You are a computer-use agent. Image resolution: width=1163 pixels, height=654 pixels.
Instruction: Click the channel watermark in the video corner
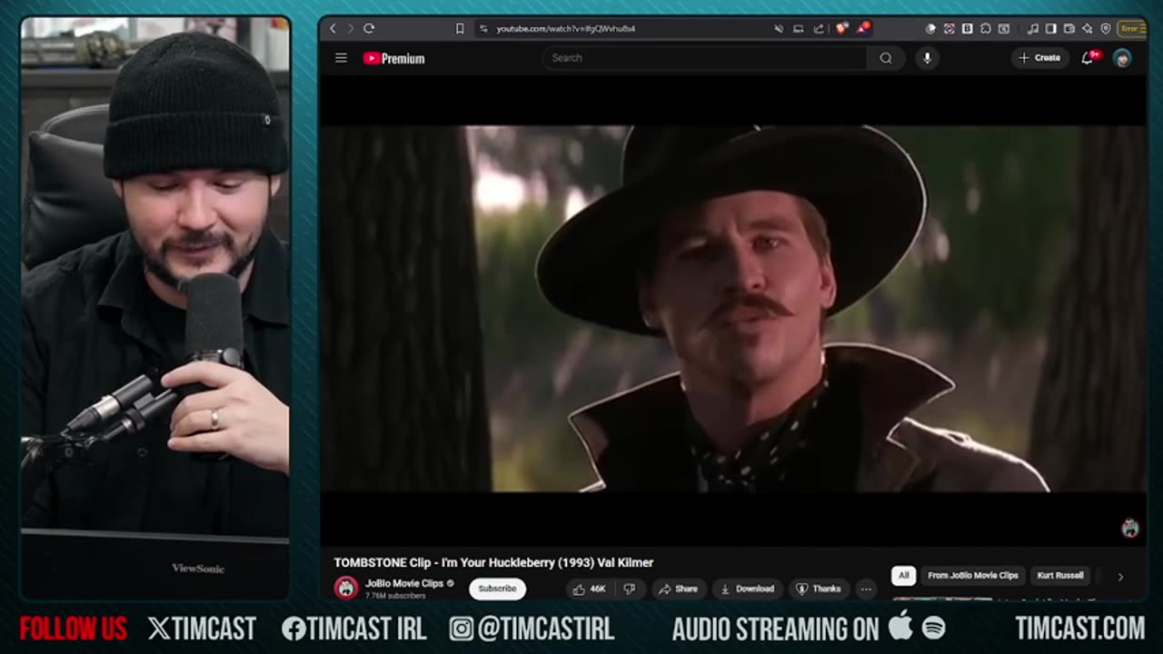coord(1129,528)
